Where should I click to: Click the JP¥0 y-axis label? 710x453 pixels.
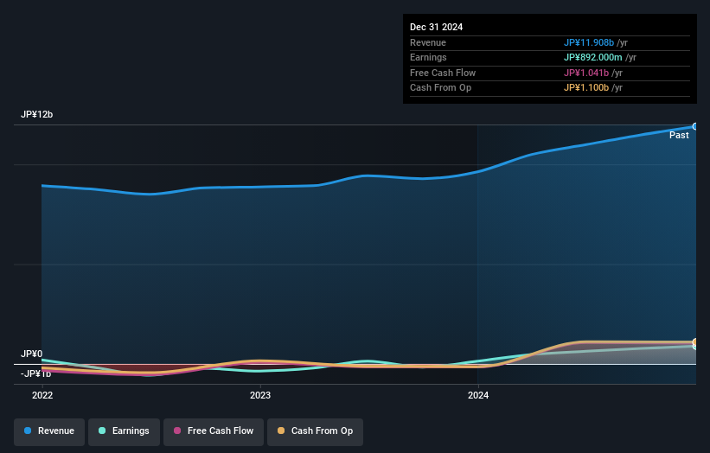pos(32,354)
